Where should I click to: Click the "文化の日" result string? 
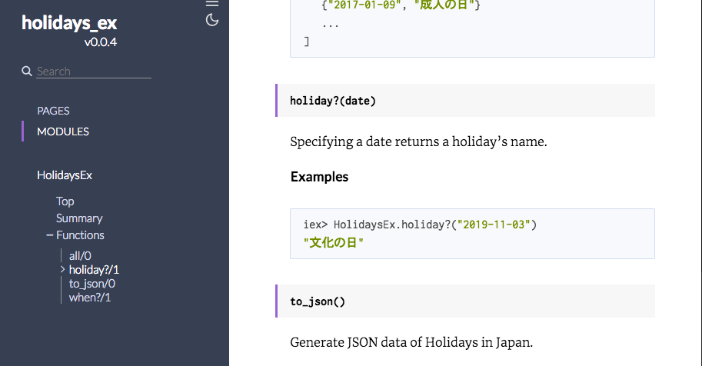334,243
